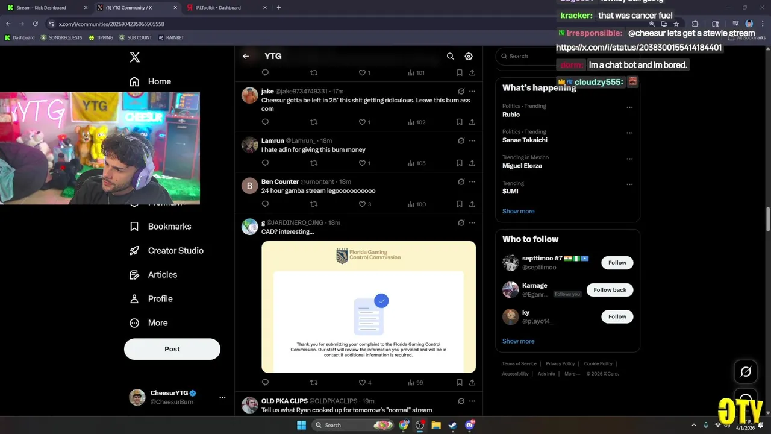
Task: Open More in X sidebar
Action: pos(149,323)
